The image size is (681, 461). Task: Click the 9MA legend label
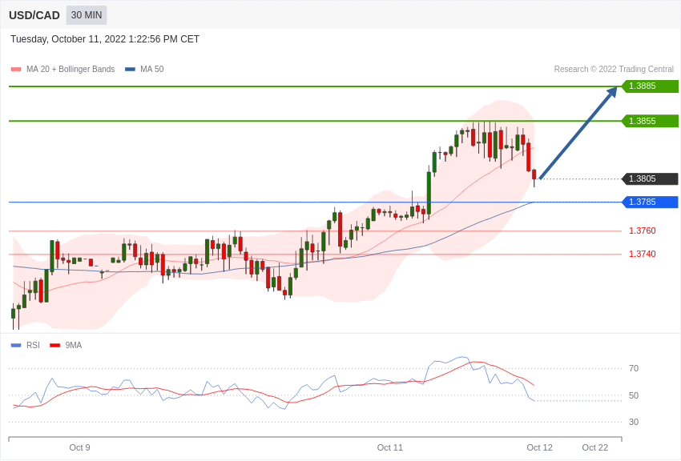point(74,345)
